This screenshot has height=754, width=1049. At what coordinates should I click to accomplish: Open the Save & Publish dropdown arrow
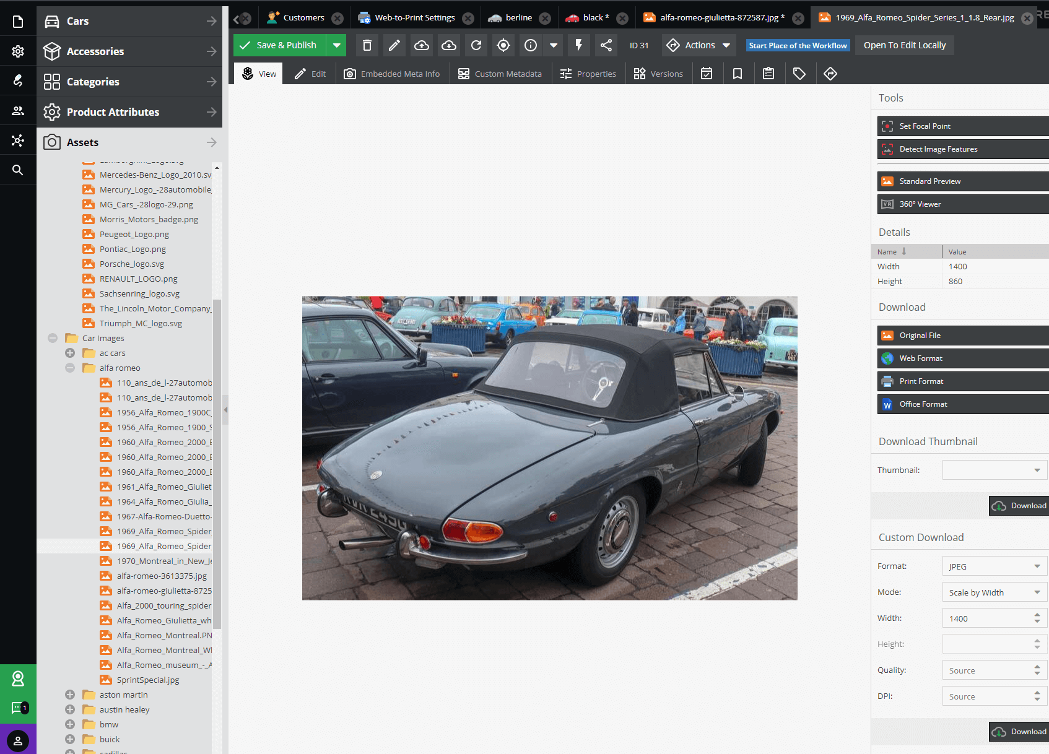click(337, 45)
